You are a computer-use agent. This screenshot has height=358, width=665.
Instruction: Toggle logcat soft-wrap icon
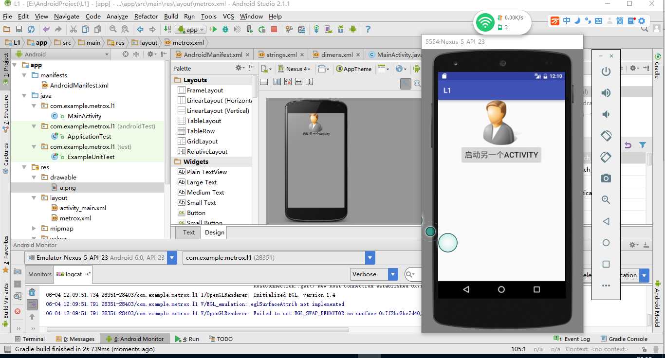tap(32, 305)
